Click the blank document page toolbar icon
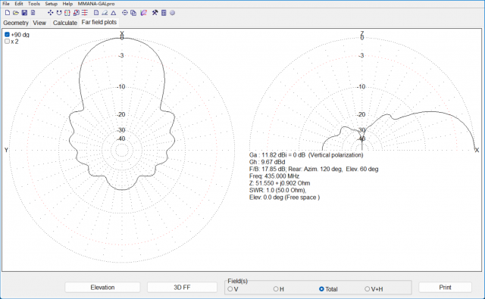The height and width of the screenshot is (299, 485). [x=96, y=13]
